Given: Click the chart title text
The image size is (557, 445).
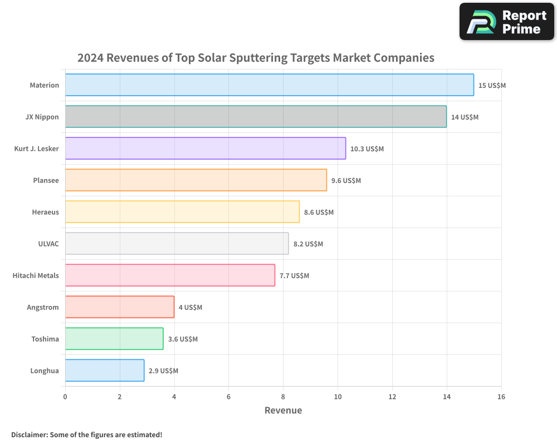Looking at the screenshot, I should pyautogui.click(x=256, y=57).
